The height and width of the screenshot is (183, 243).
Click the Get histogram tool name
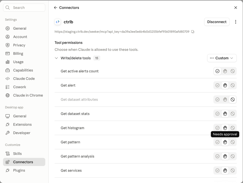(x=72, y=128)
